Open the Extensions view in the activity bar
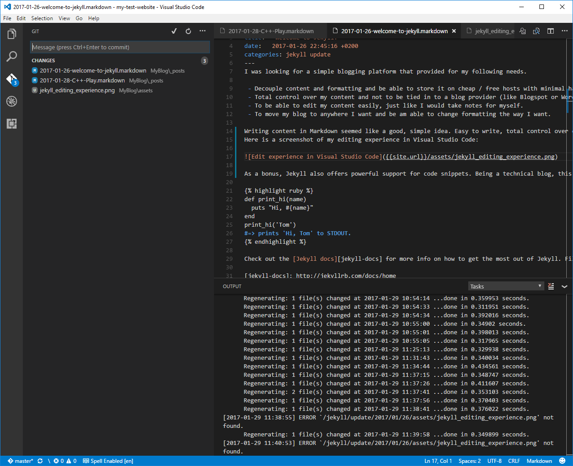This screenshot has height=466, width=573. [x=12, y=124]
